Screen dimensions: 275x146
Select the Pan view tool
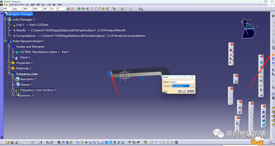86,142
